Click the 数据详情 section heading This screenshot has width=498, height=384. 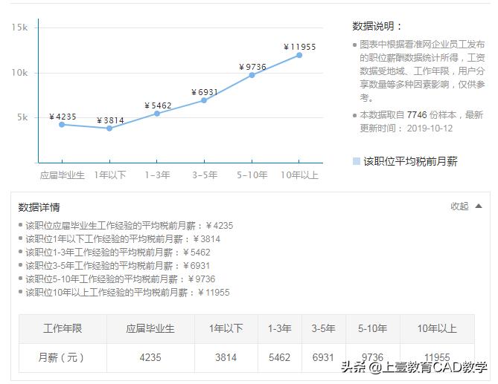coord(39,207)
